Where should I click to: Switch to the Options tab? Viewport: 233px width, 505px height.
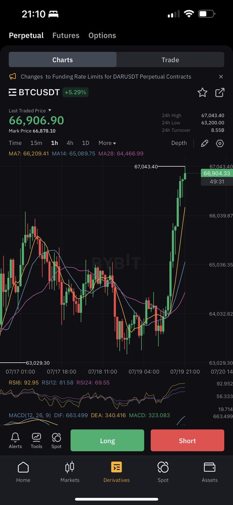(x=102, y=35)
